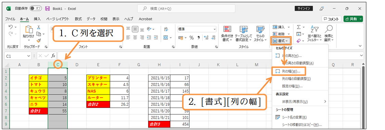Click the AutoSum sigma icon
385x130 pixels.
tap(299, 27)
